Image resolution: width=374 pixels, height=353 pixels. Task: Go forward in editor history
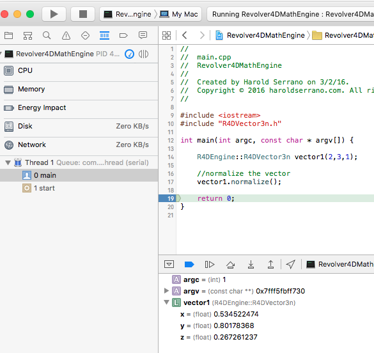(x=202, y=35)
